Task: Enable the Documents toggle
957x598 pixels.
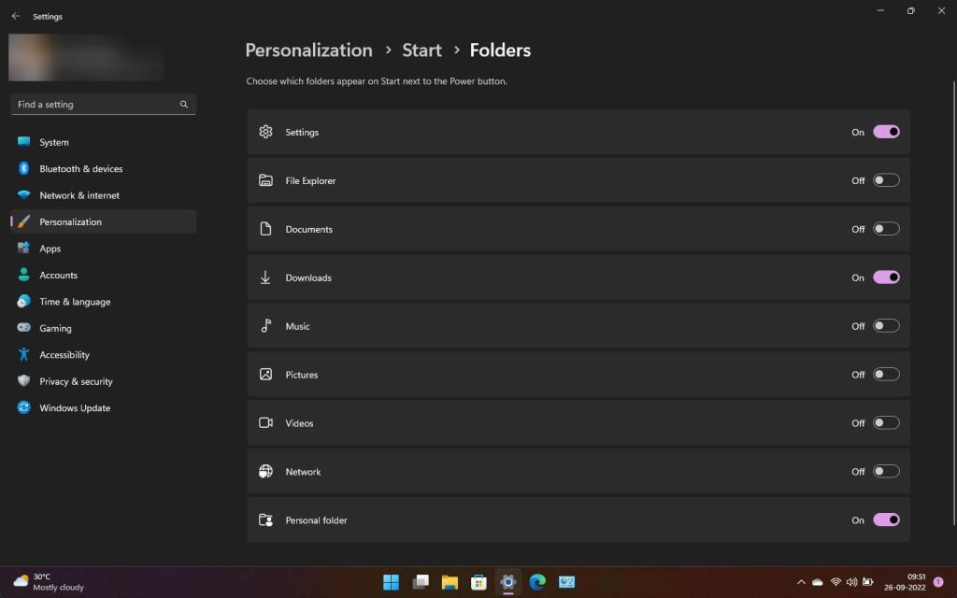Action: pos(886,229)
